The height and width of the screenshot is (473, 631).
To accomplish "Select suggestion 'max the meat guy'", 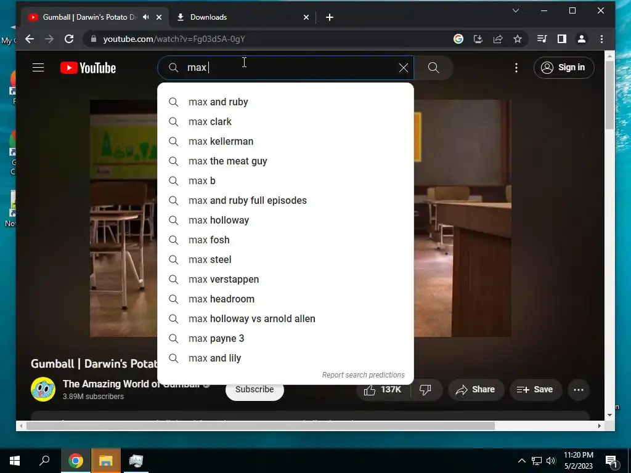I will [x=285, y=161].
